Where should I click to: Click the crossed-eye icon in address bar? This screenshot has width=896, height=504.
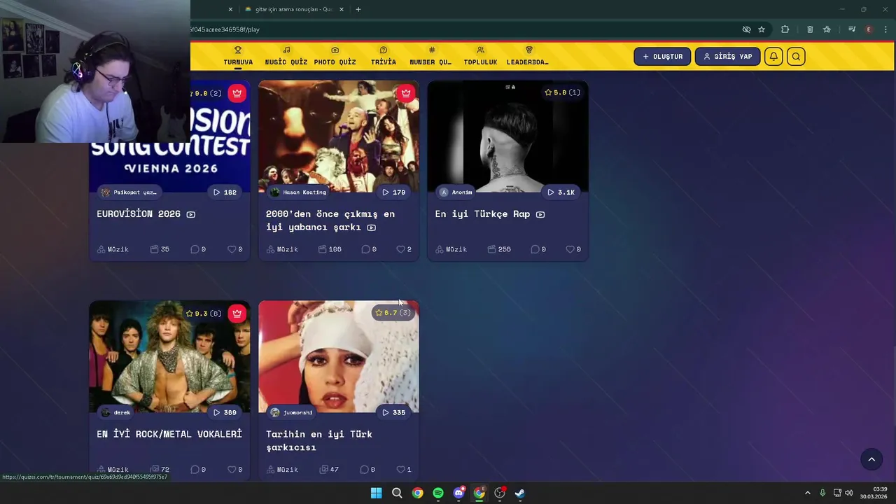[x=746, y=29]
